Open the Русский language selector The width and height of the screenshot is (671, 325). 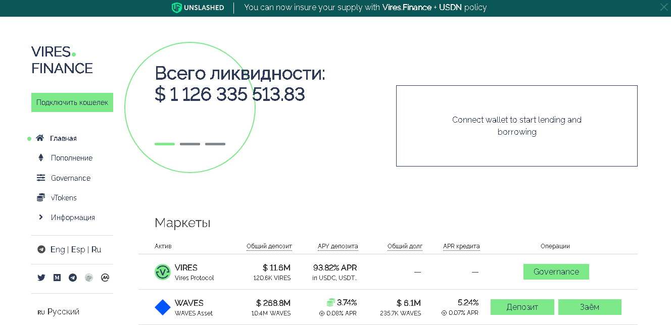pos(63,312)
